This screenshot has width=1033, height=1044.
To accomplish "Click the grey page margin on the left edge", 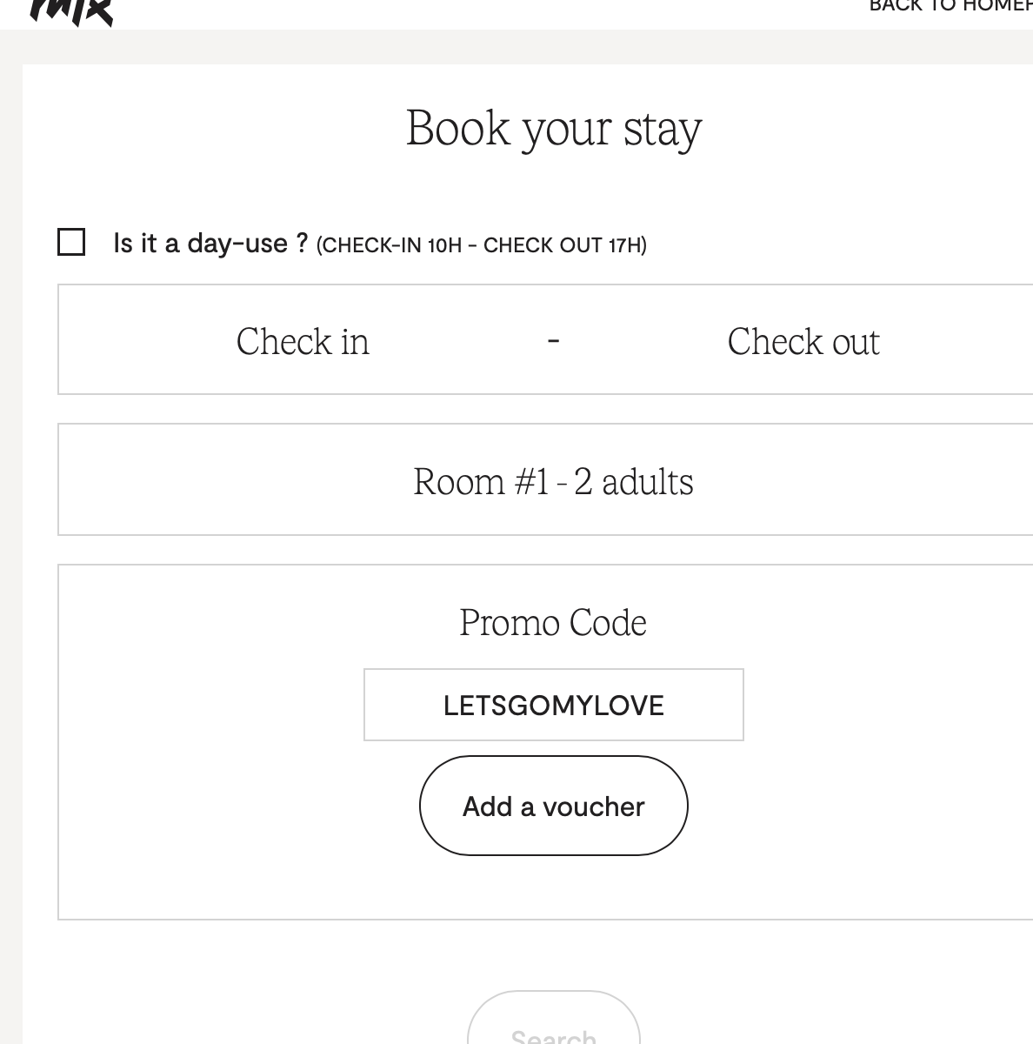I will (x=10, y=522).
